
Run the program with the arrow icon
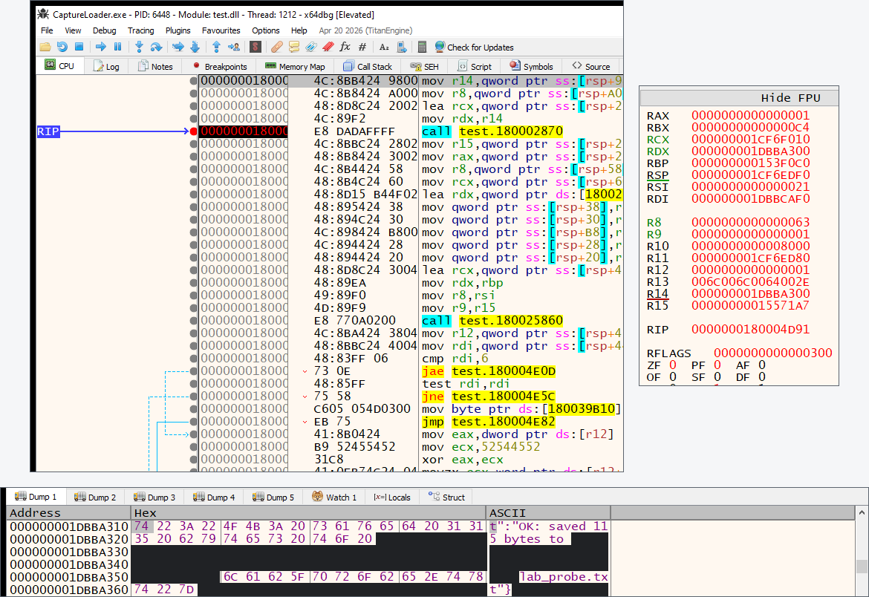(x=100, y=47)
